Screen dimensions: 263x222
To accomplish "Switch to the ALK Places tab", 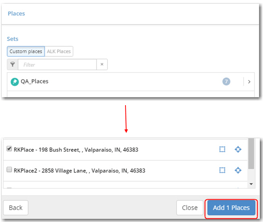I will [59, 51].
